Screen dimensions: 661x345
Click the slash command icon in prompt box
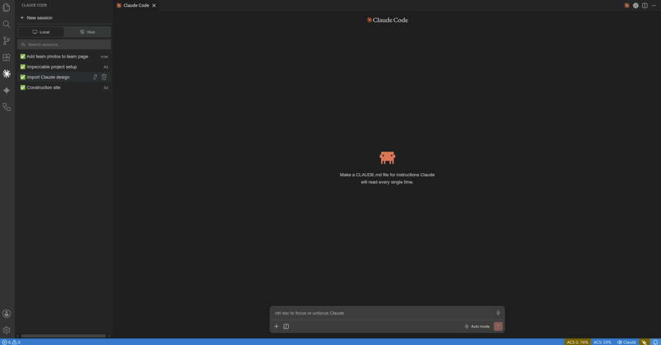[x=286, y=326]
